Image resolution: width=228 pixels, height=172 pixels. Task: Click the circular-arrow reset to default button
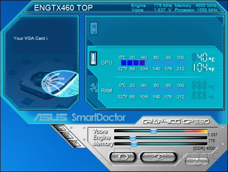[x=123, y=157]
